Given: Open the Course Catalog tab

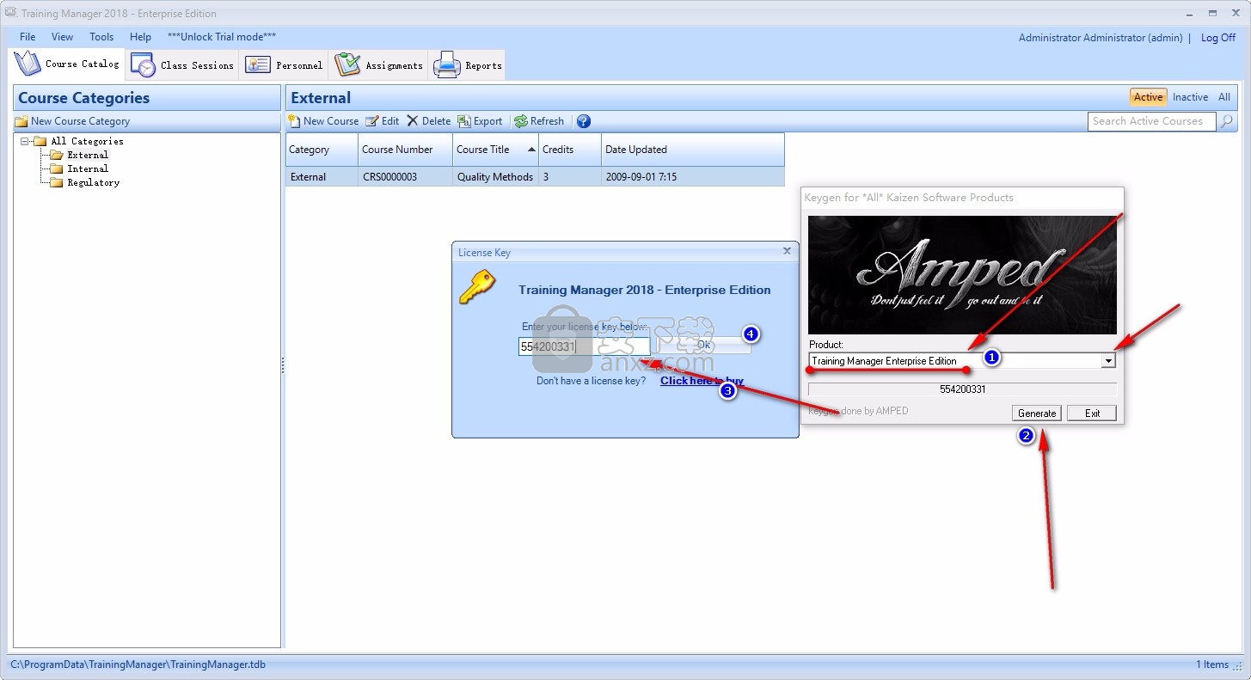Looking at the screenshot, I should [x=67, y=64].
